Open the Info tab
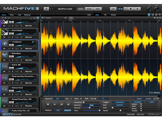 click(89, 15)
